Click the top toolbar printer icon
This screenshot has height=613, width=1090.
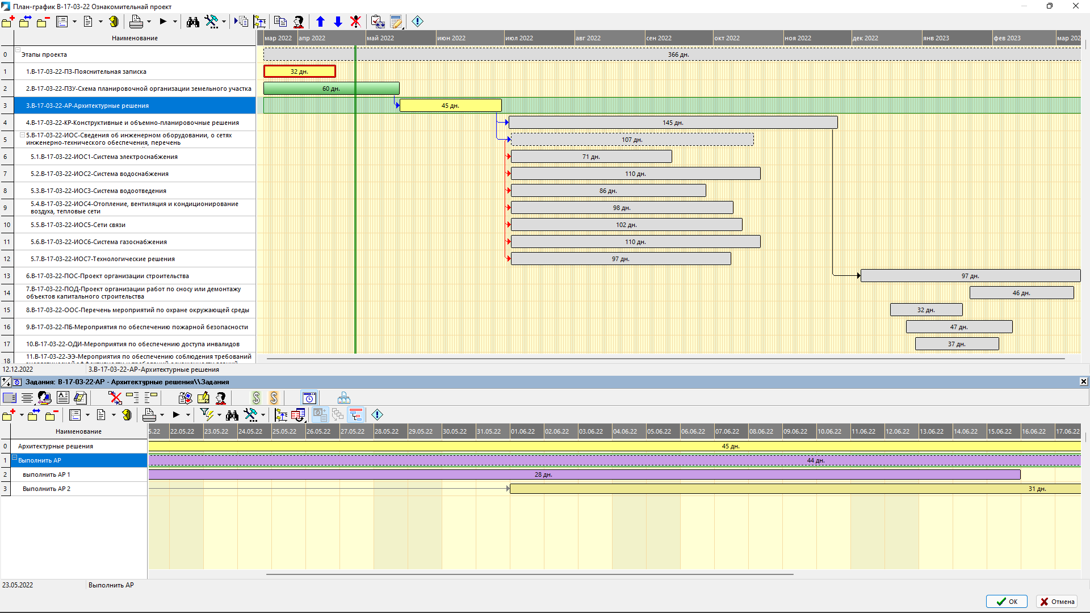(136, 22)
